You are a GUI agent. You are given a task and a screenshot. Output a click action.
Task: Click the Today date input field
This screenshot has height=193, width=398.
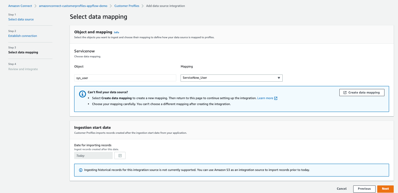tap(93, 155)
